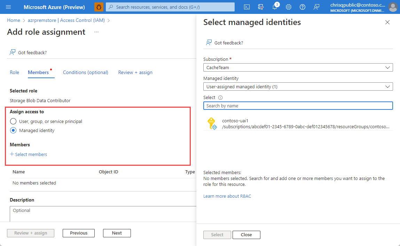Expand the Managed identity type dropdown

tap(298, 87)
